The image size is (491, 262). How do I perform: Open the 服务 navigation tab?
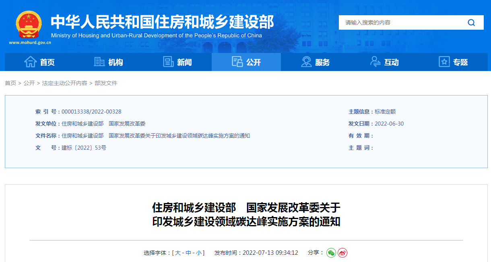(x=315, y=62)
